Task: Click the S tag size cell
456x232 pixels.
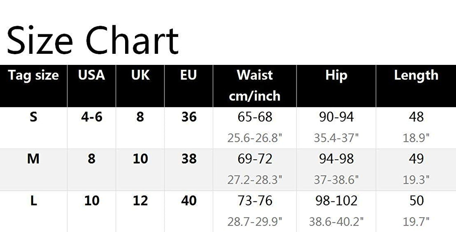Action: pos(33,117)
